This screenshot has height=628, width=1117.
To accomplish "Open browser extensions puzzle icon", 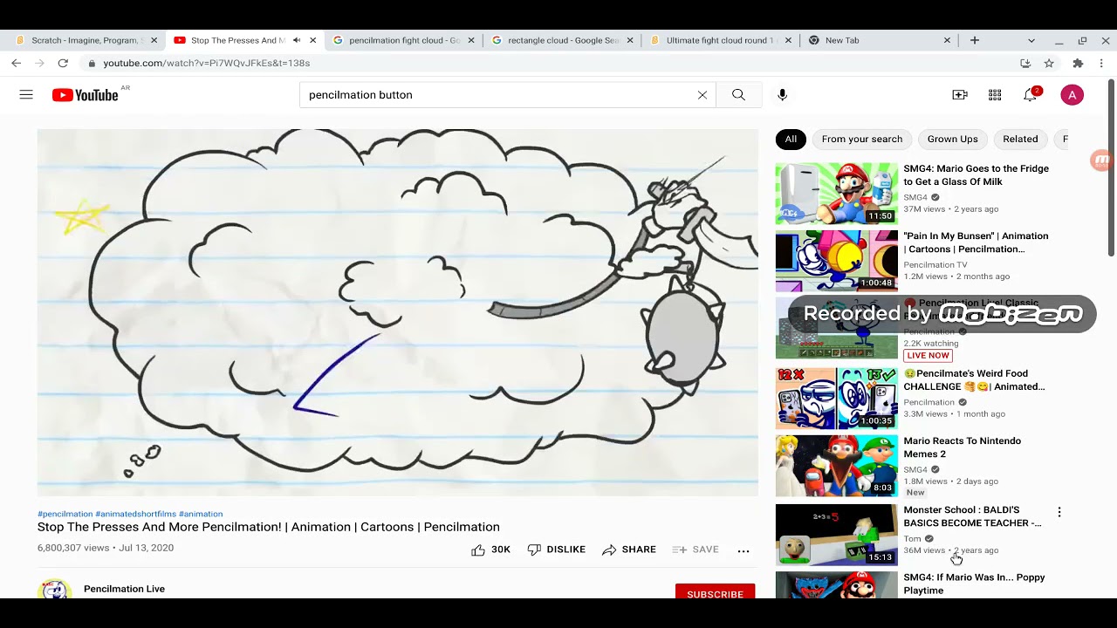I will click(x=1078, y=63).
